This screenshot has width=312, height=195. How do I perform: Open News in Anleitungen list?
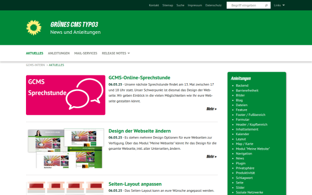(240, 159)
